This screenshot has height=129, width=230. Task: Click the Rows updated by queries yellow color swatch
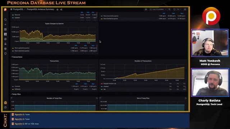click(x=13, y=48)
